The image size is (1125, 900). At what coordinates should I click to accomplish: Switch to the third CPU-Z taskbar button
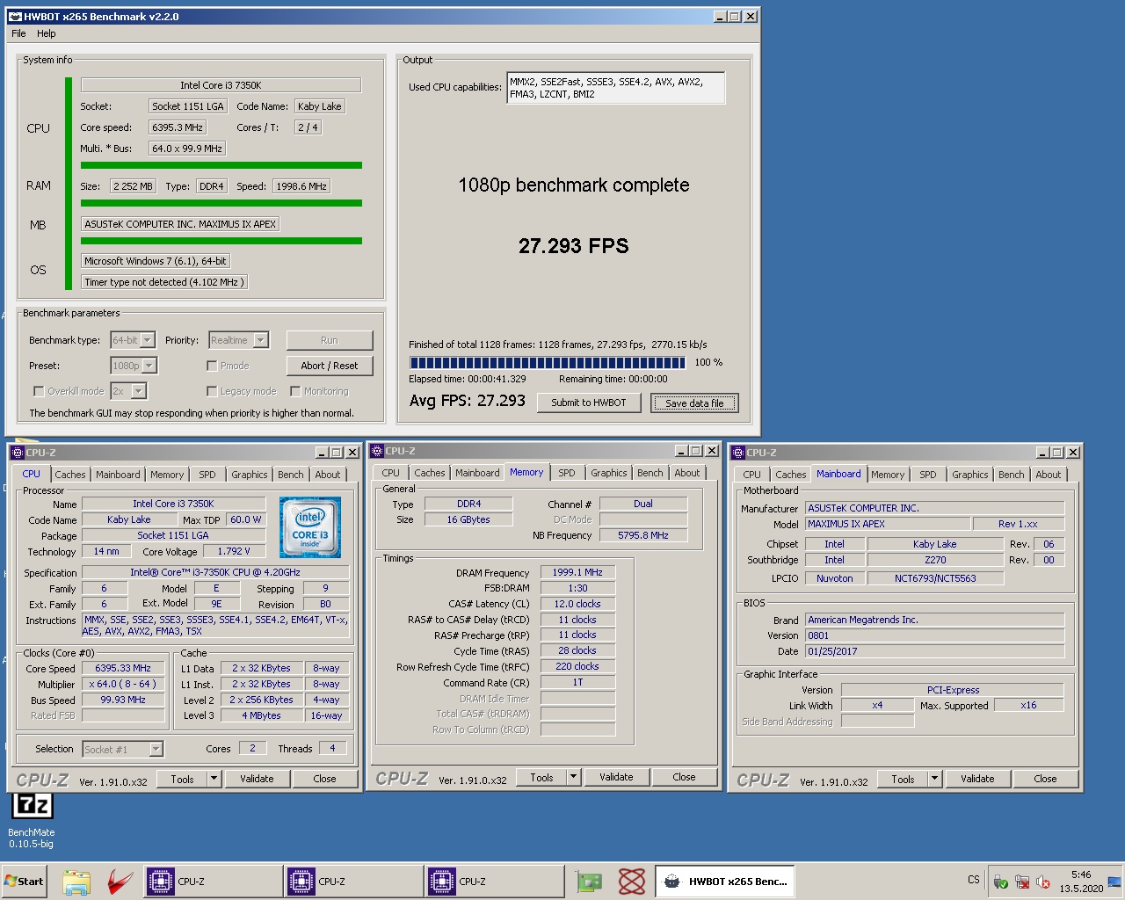click(494, 882)
